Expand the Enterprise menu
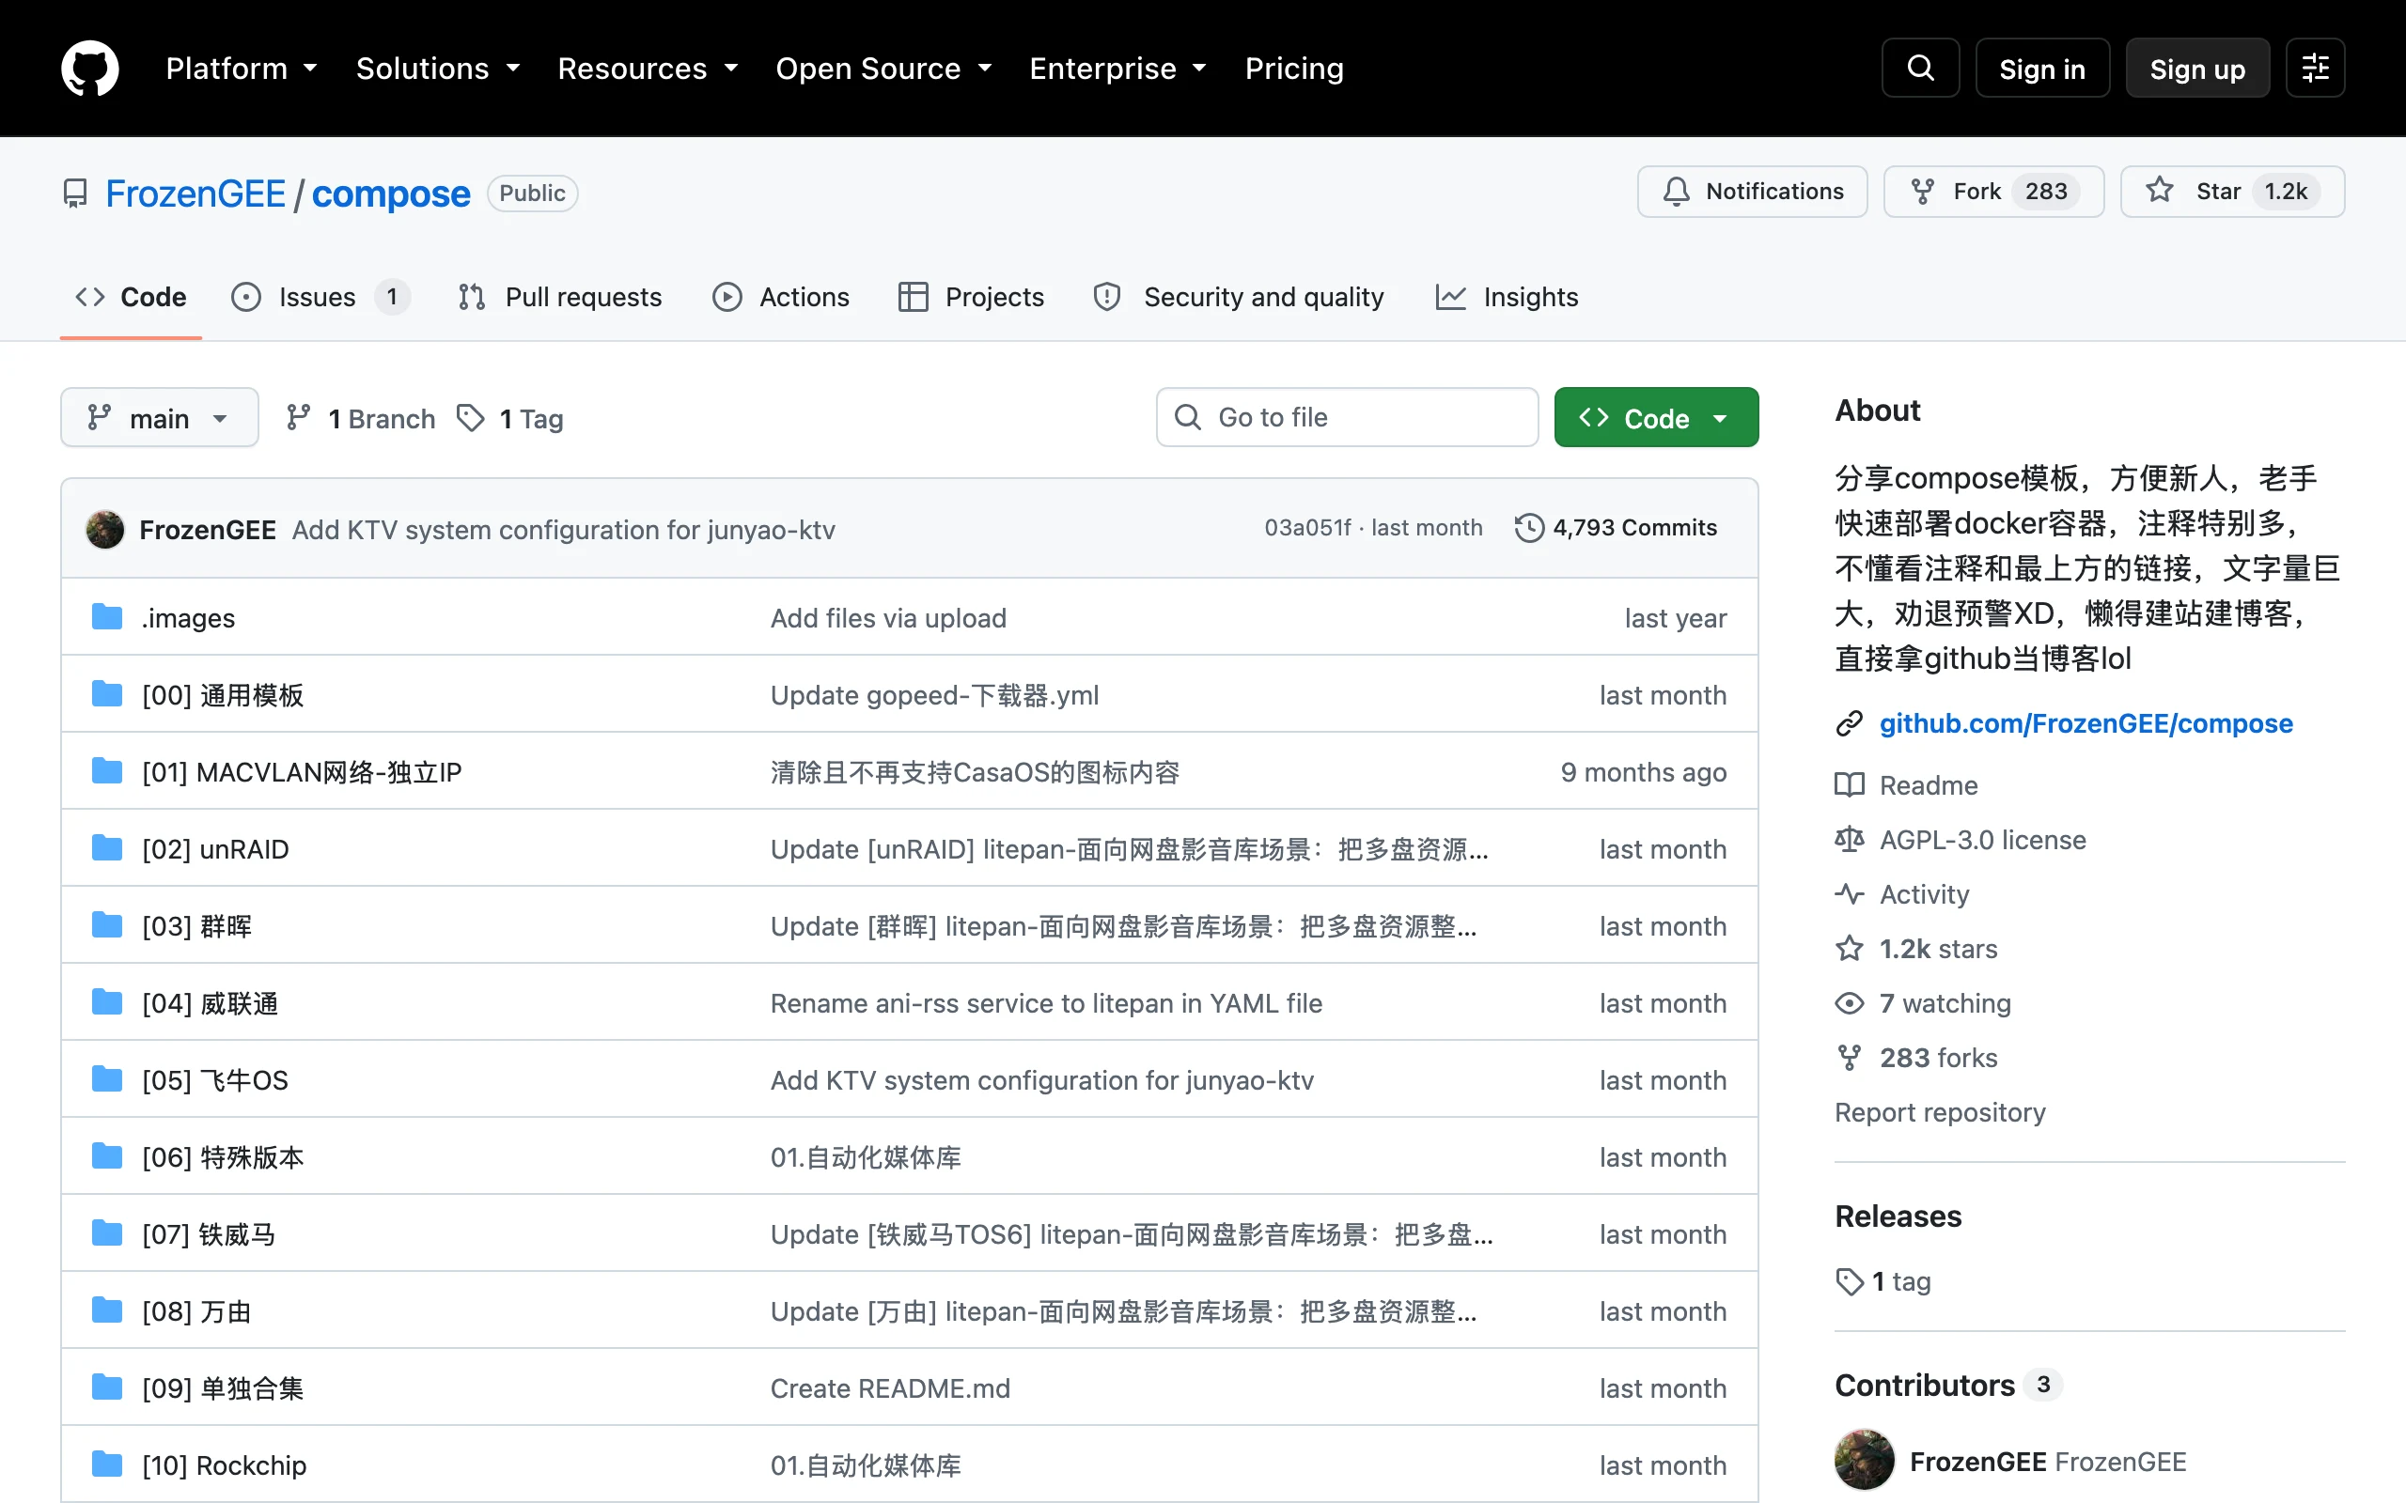This screenshot has height=1503, width=2406. click(x=1117, y=69)
